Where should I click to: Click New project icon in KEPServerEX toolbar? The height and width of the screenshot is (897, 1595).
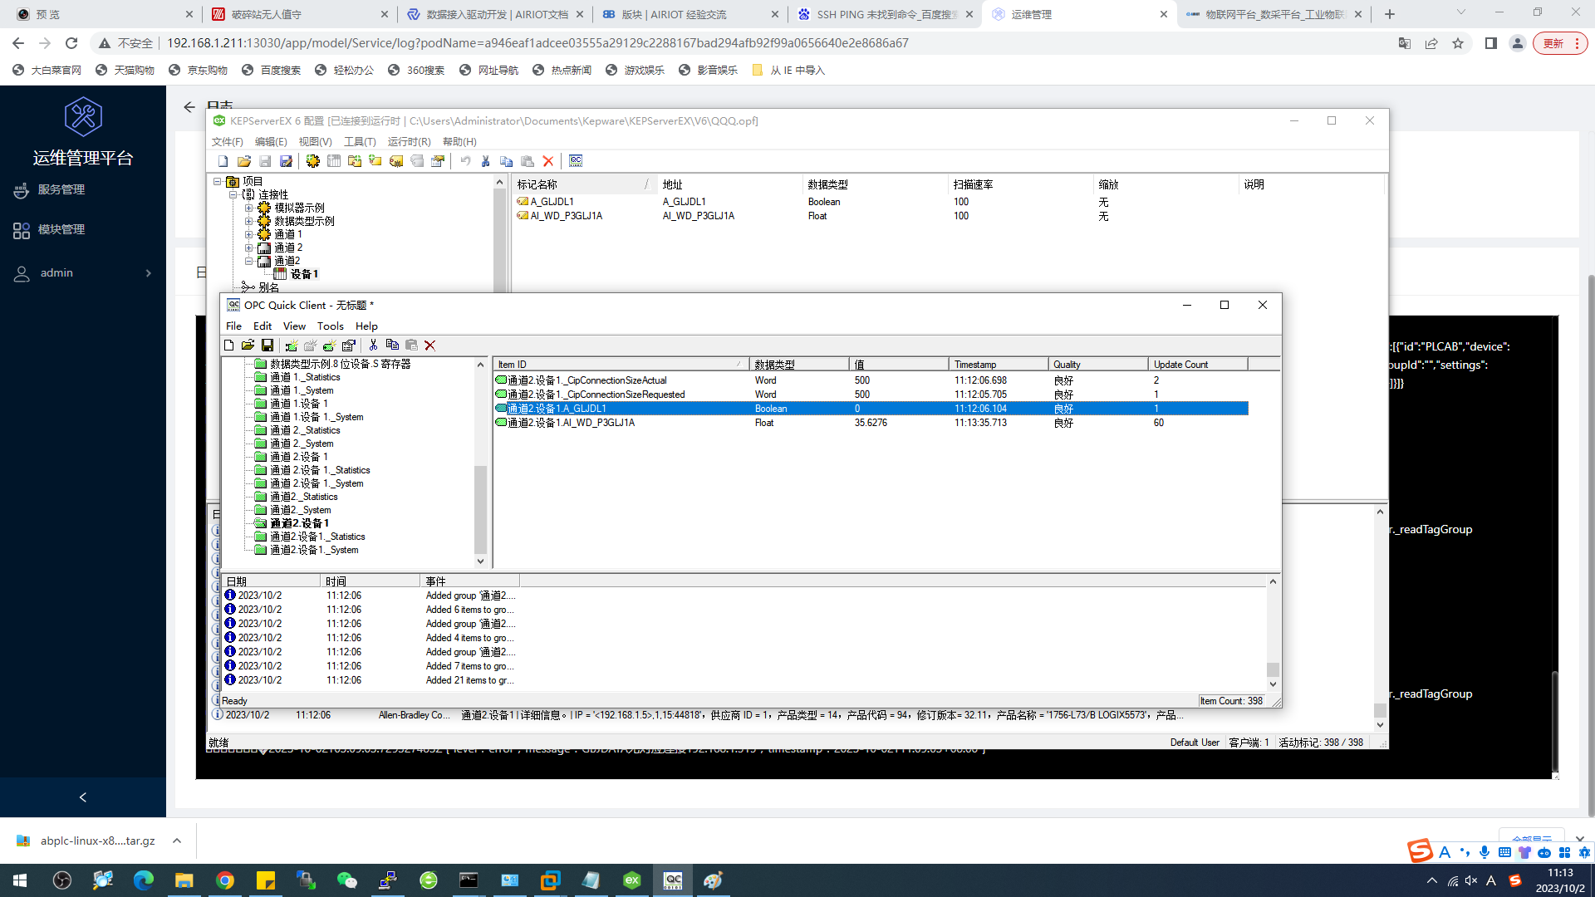click(223, 161)
